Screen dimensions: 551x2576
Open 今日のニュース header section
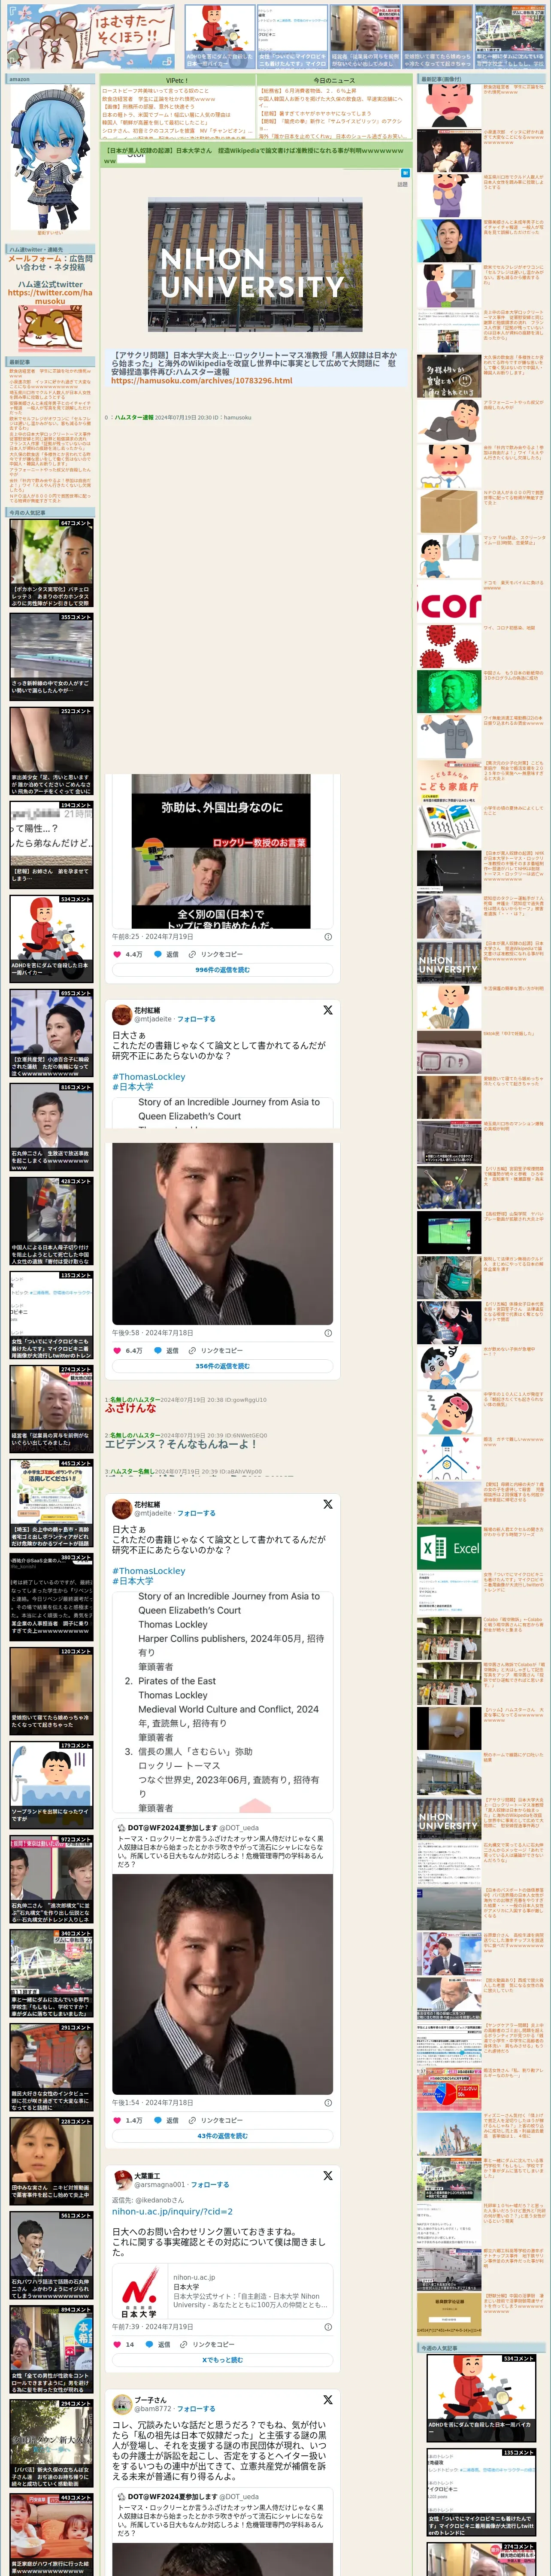point(334,80)
